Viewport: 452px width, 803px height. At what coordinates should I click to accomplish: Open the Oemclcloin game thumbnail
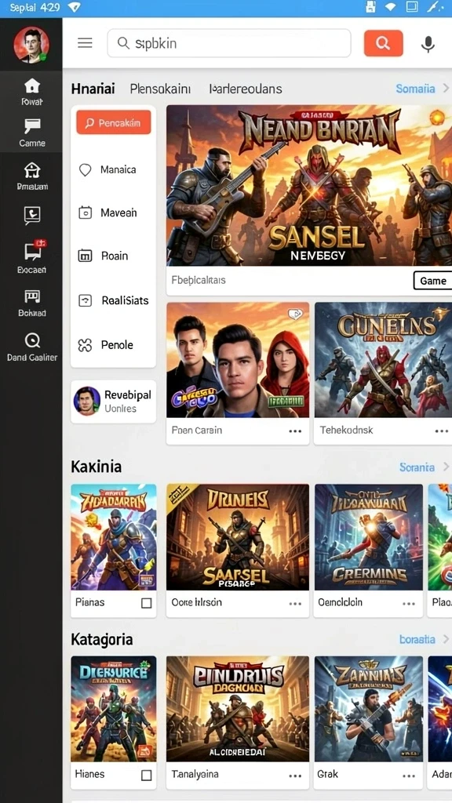[x=369, y=537]
